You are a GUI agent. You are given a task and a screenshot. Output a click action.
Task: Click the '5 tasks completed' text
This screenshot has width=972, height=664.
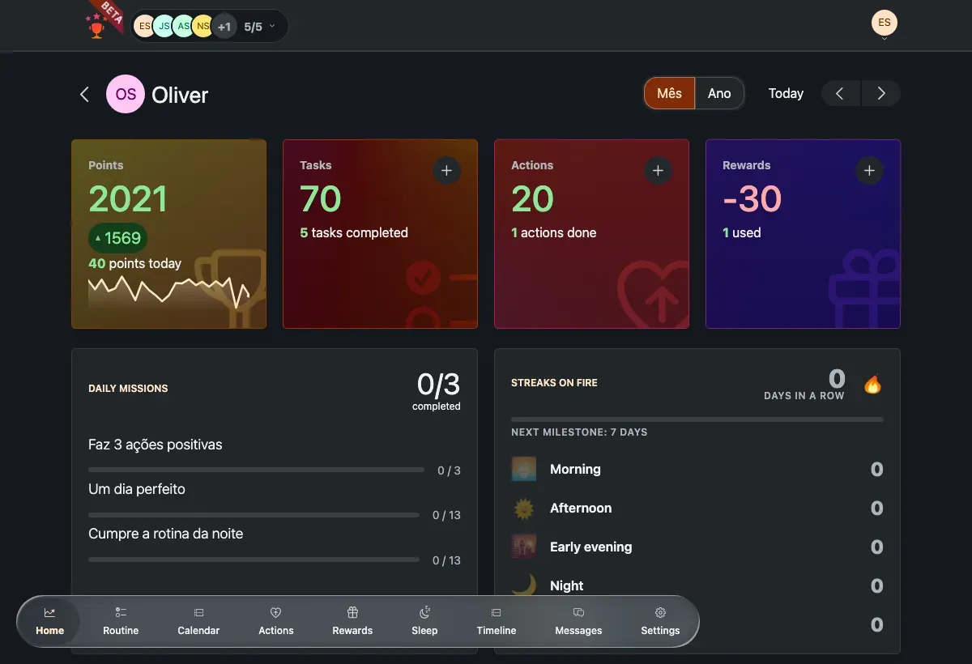354,232
